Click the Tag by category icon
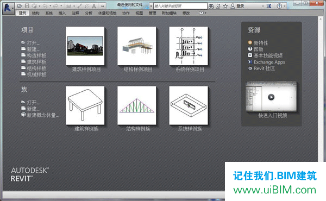This screenshot has width=326, height=201. point(87,6)
